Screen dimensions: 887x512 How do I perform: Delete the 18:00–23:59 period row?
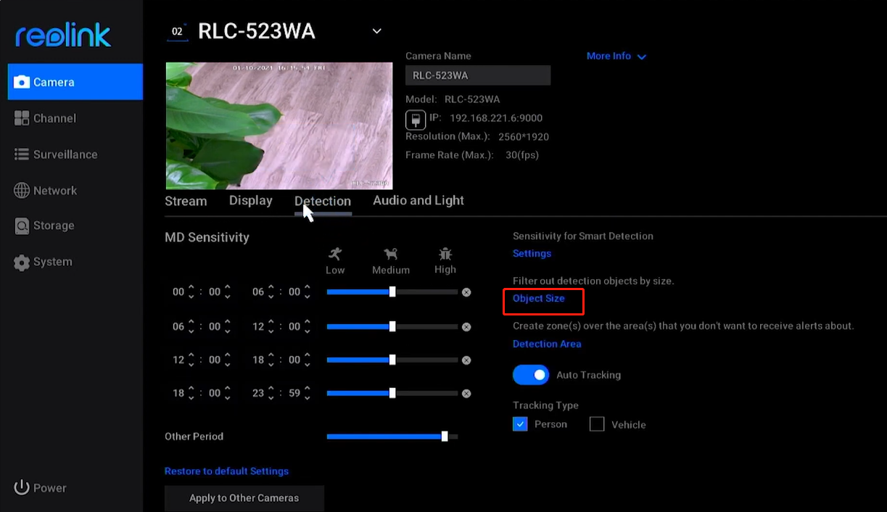pos(466,394)
